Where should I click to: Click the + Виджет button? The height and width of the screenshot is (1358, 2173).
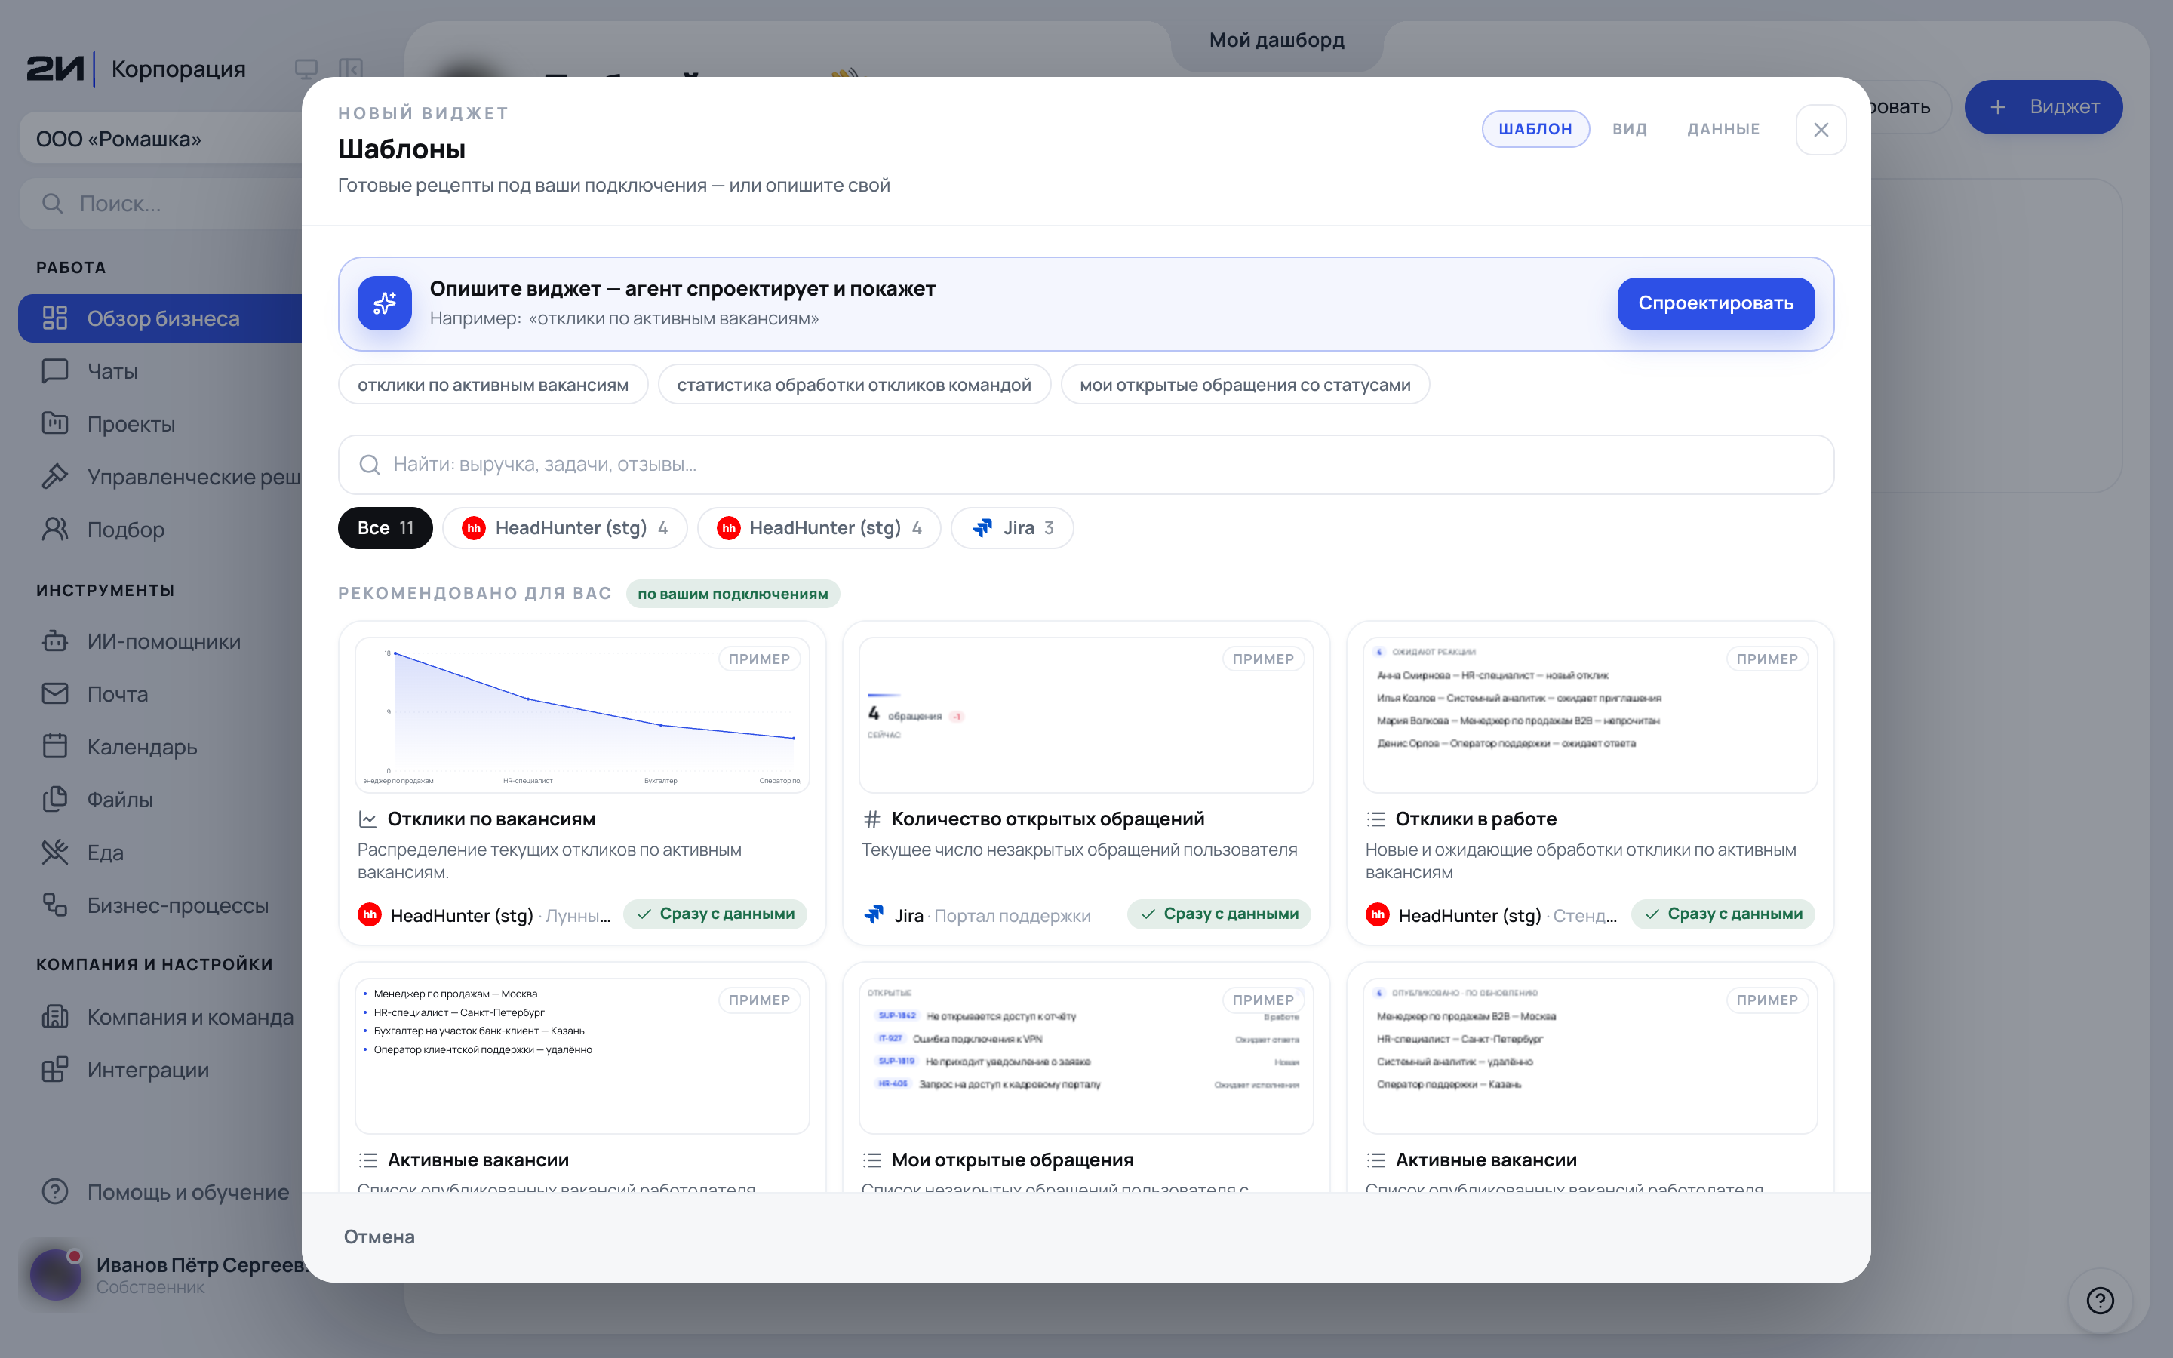[x=2044, y=107]
